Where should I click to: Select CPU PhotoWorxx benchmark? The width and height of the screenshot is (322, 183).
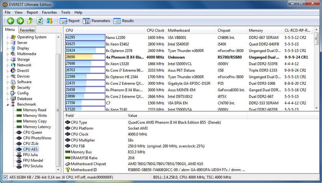(x=37, y=138)
